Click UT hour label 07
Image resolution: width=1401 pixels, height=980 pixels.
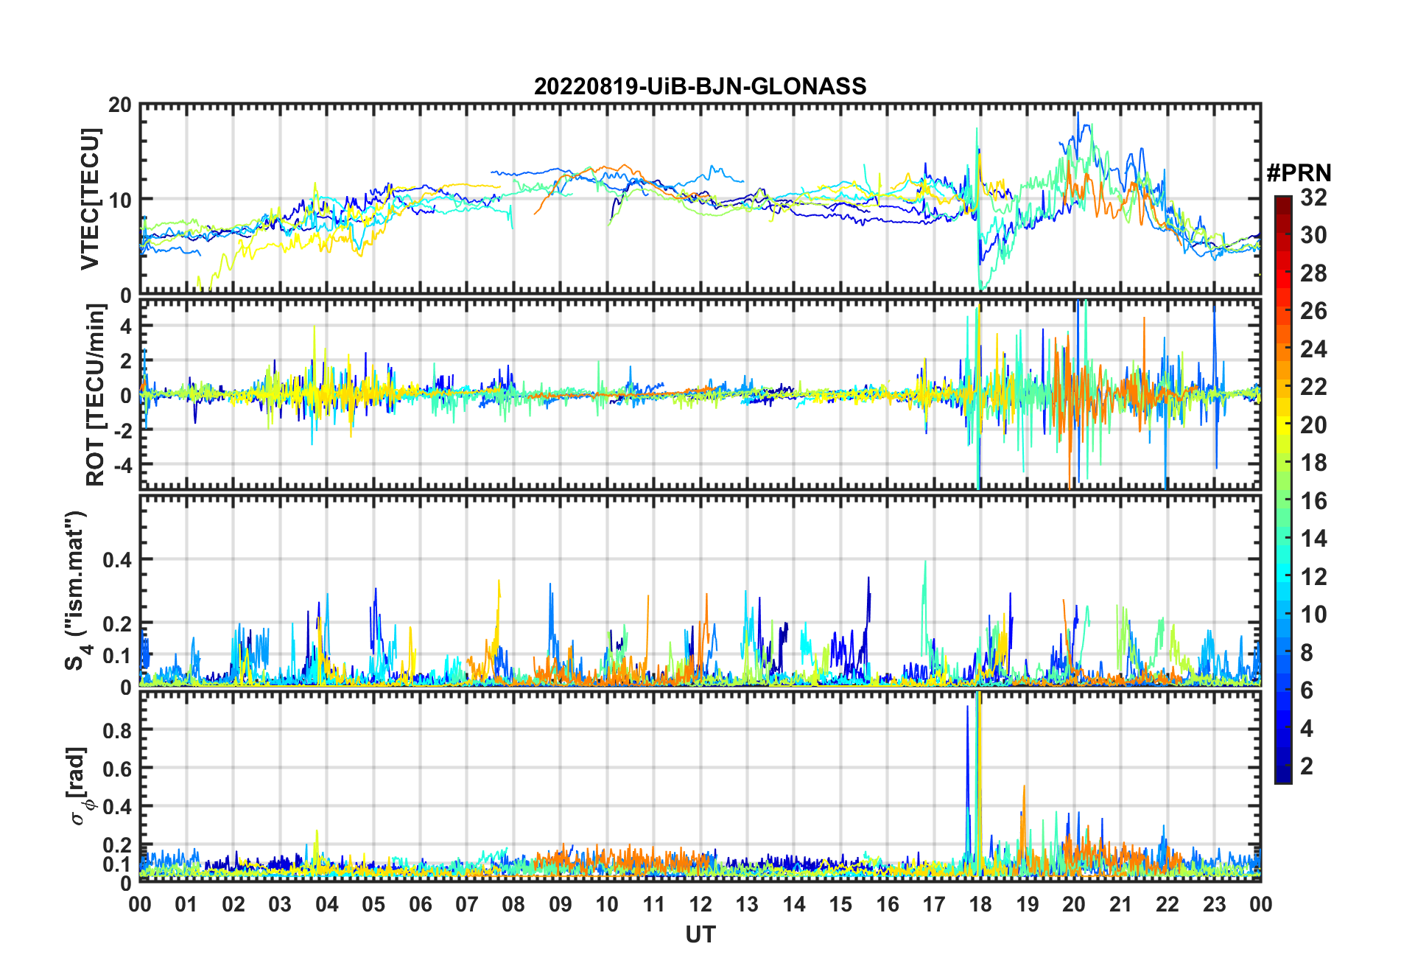coord(467,904)
